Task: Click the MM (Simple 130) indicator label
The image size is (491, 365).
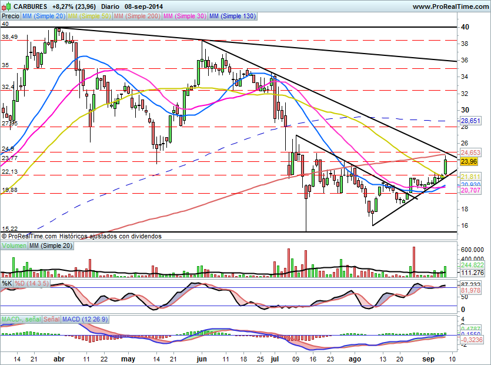Action: (232, 17)
